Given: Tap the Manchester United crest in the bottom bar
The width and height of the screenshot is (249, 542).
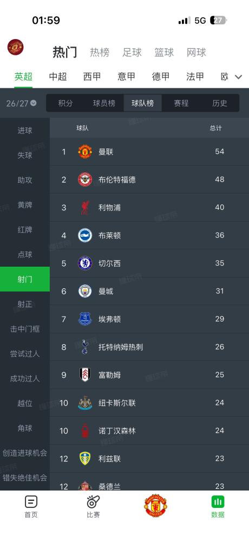Looking at the screenshot, I should pyautogui.click(x=155, y=505).
